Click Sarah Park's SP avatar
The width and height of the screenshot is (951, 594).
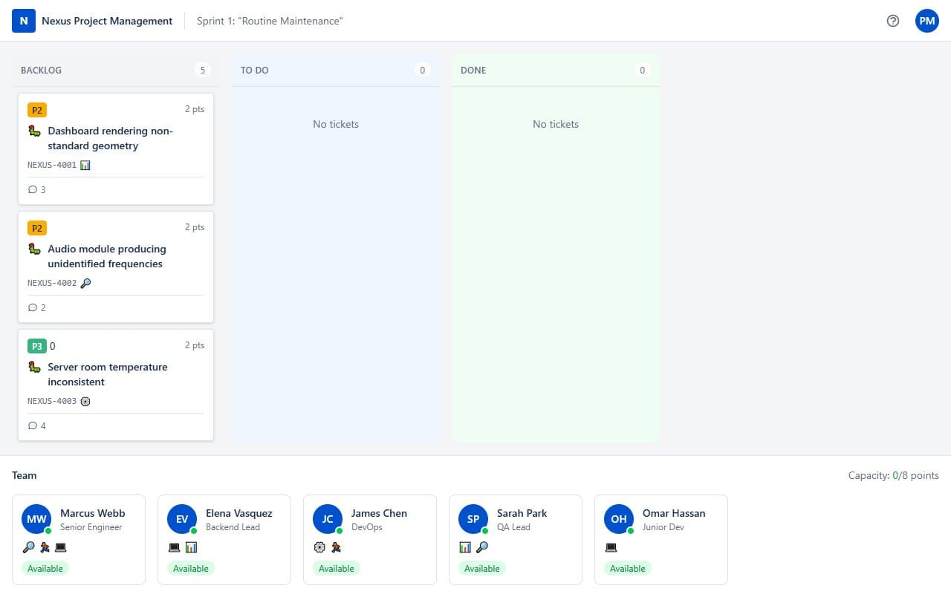pos(473,519)
